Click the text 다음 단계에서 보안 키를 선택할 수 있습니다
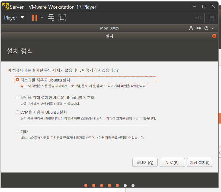Screen dimensions: 221x192 (50, 104)
